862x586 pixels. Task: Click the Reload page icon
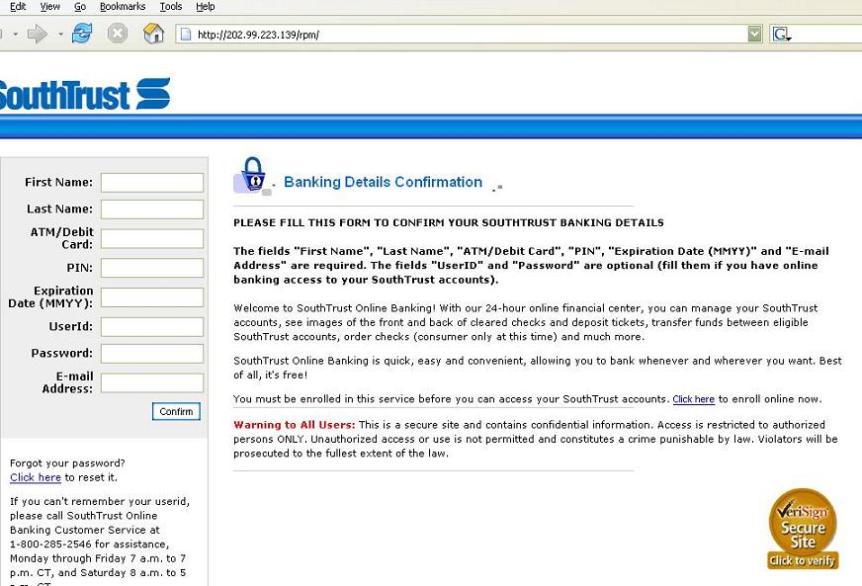82,35
